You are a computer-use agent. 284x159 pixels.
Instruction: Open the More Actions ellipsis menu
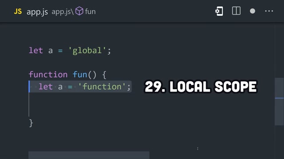tap(269, 11)
